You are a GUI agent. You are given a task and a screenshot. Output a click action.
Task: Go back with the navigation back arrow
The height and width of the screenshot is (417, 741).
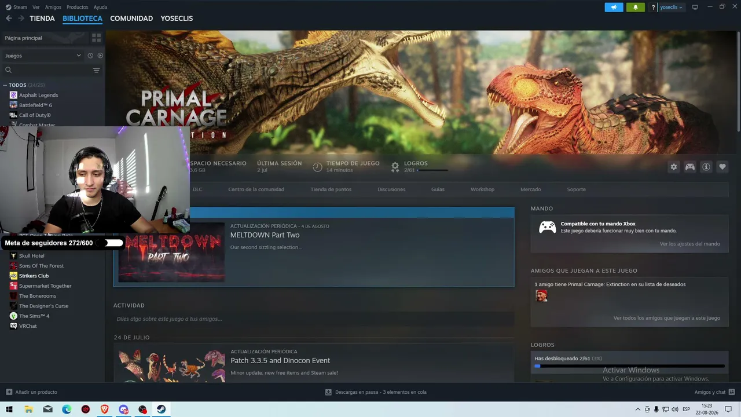point(9,19)
